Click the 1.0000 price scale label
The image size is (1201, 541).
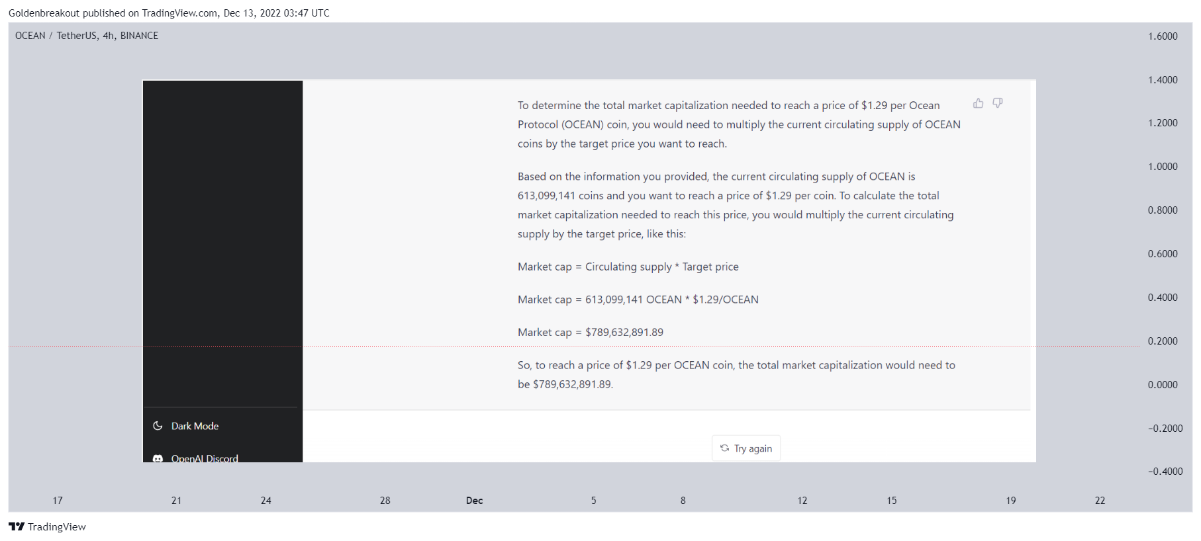click(x=1163, y=167)
